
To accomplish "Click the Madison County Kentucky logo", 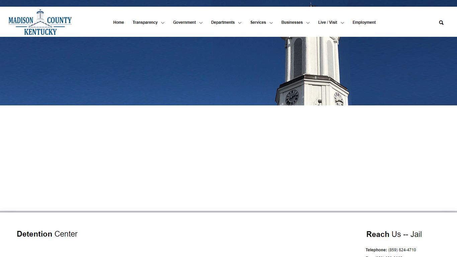I will [x=40, y=22].
